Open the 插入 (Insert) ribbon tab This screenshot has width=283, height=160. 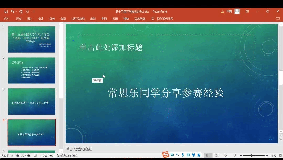click(30, 19)
